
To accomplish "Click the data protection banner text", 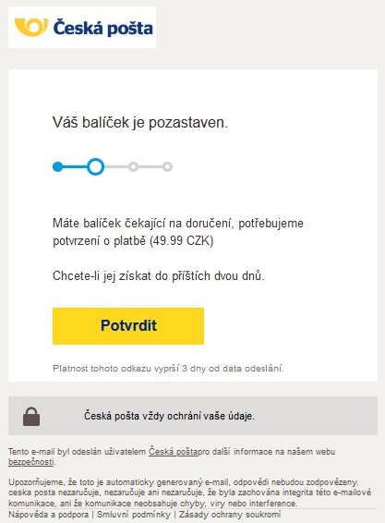I will [x=169, y=416].
